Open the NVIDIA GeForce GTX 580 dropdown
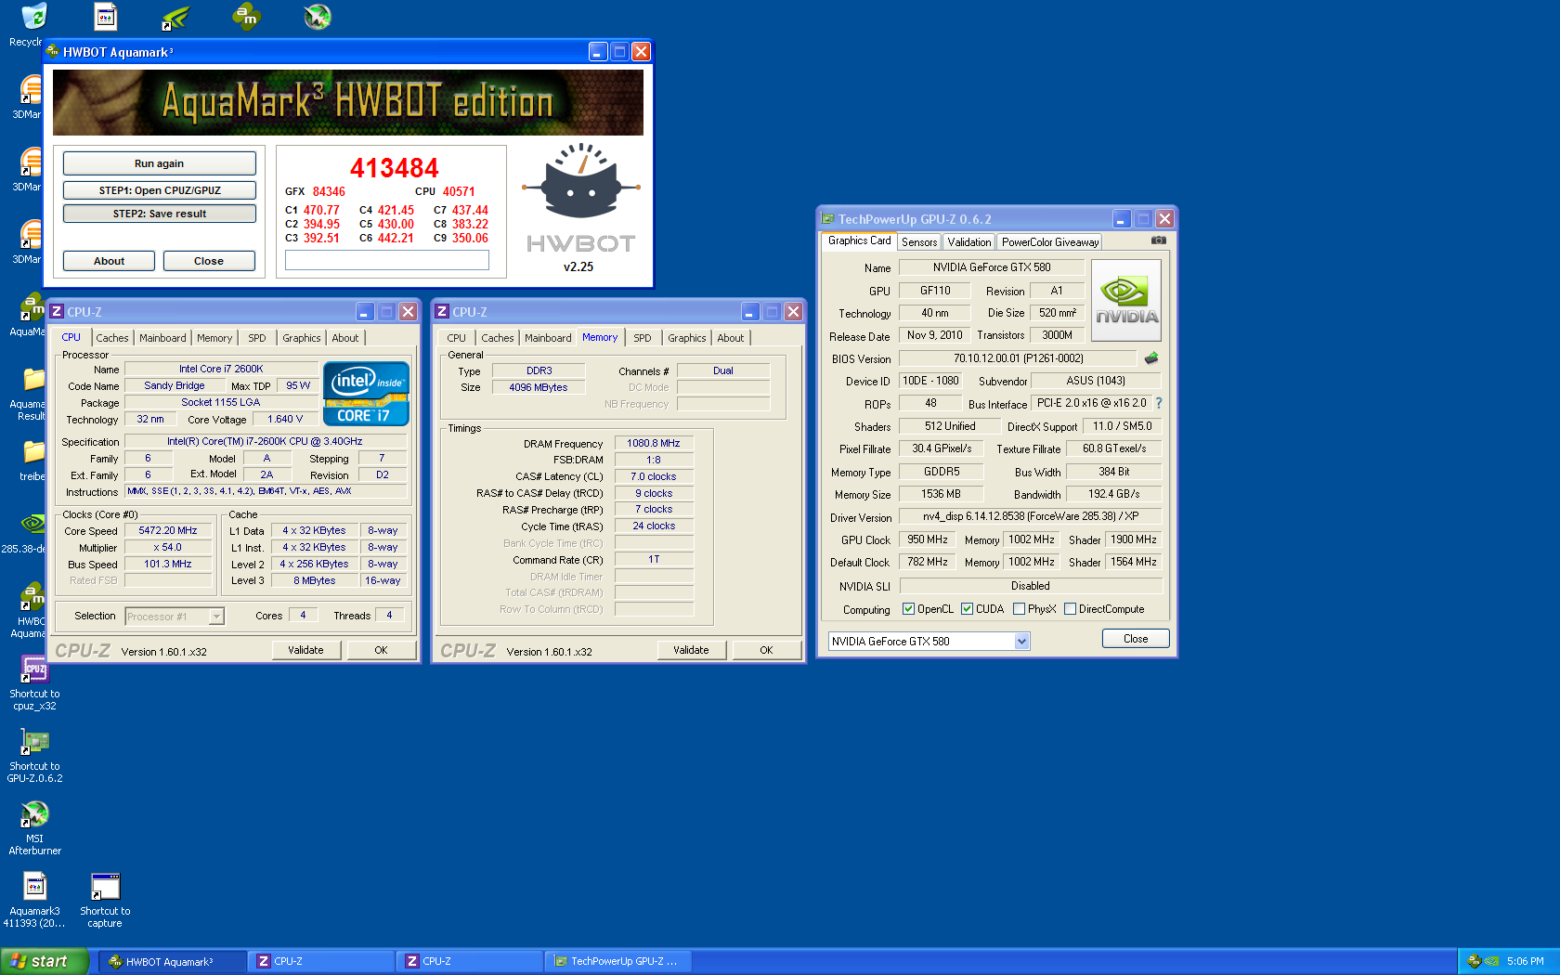 point(1021,641)
